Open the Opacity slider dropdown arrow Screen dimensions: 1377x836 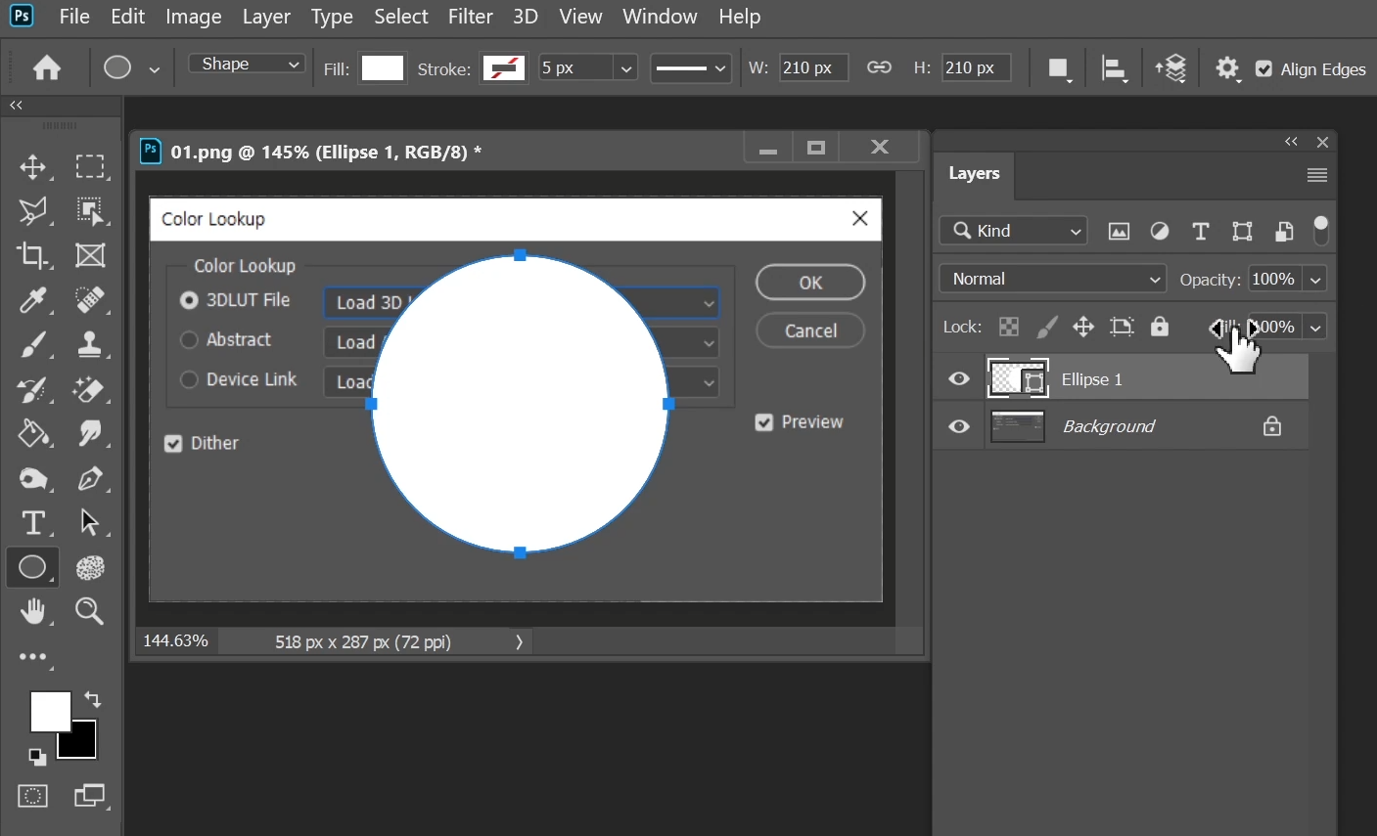[1316, 280]
